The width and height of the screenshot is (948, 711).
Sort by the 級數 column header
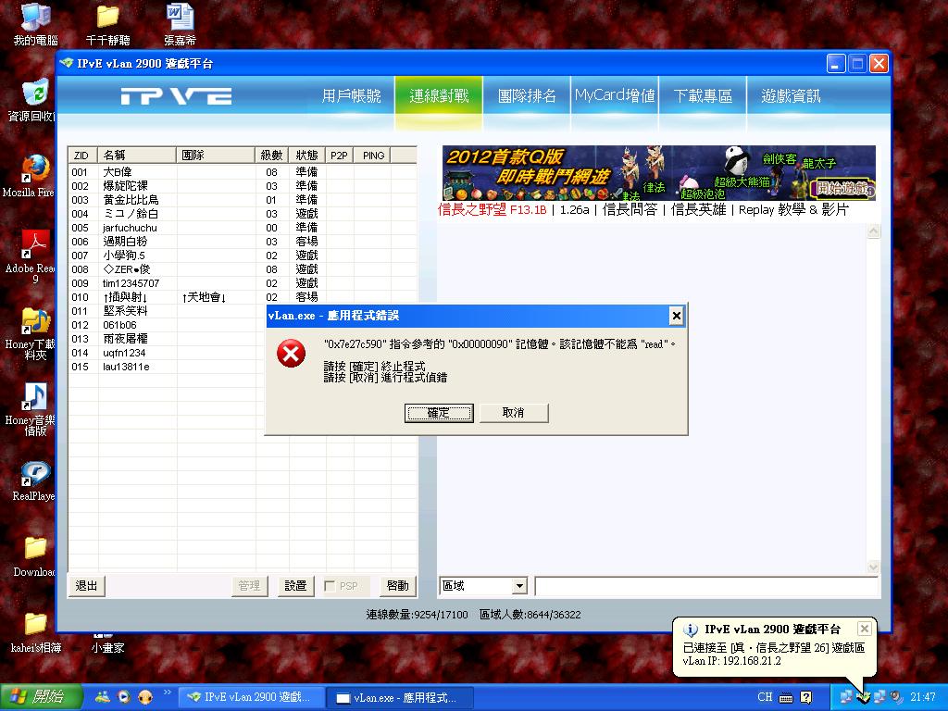pos(272,156)
